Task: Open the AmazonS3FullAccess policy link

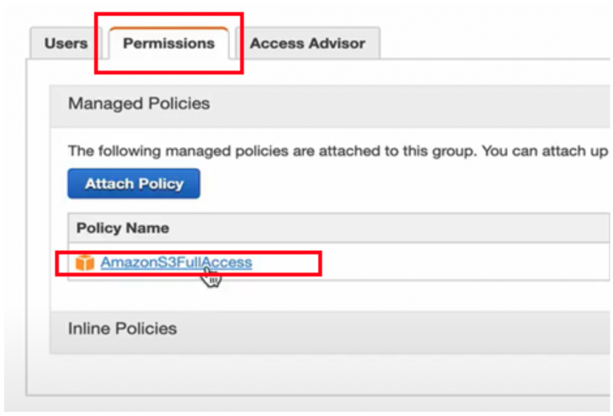Action: coord(176,263)
